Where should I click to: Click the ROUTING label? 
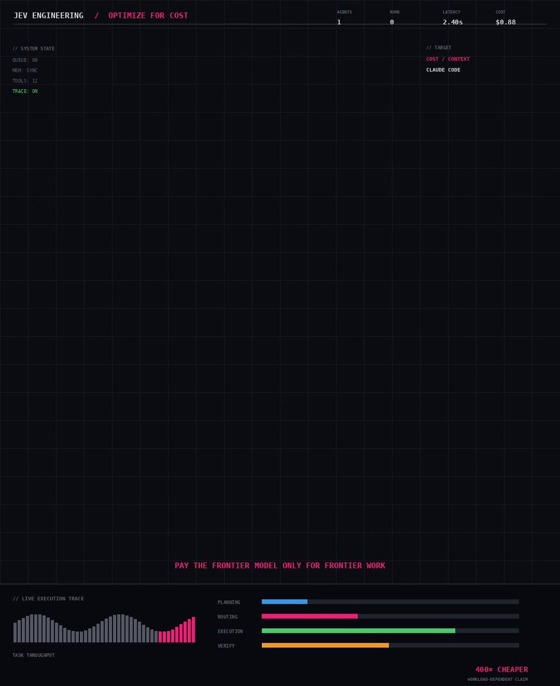point(227,617)
